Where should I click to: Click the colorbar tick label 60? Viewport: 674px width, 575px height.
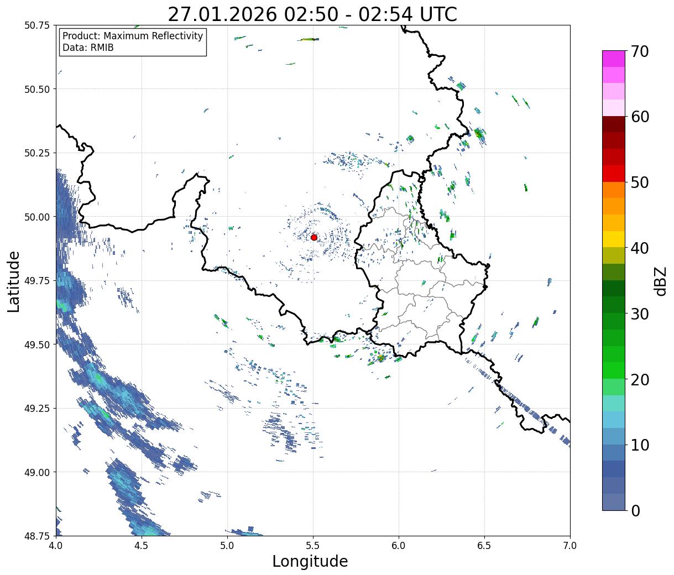(x=640, y=117)
